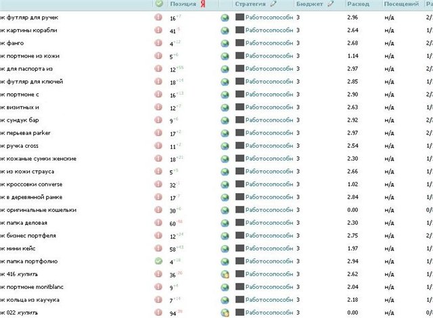Click position value 60 for папка деловая
The height and width of the screenshot is (318, 433).
173,223
